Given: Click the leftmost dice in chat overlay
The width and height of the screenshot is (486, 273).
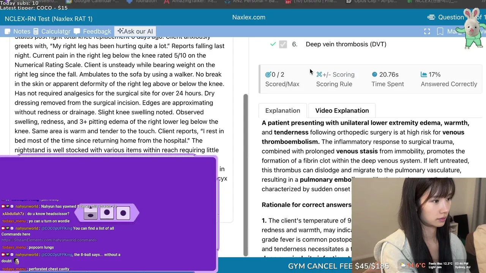Looking at the screenshot, I should (90, 214).
